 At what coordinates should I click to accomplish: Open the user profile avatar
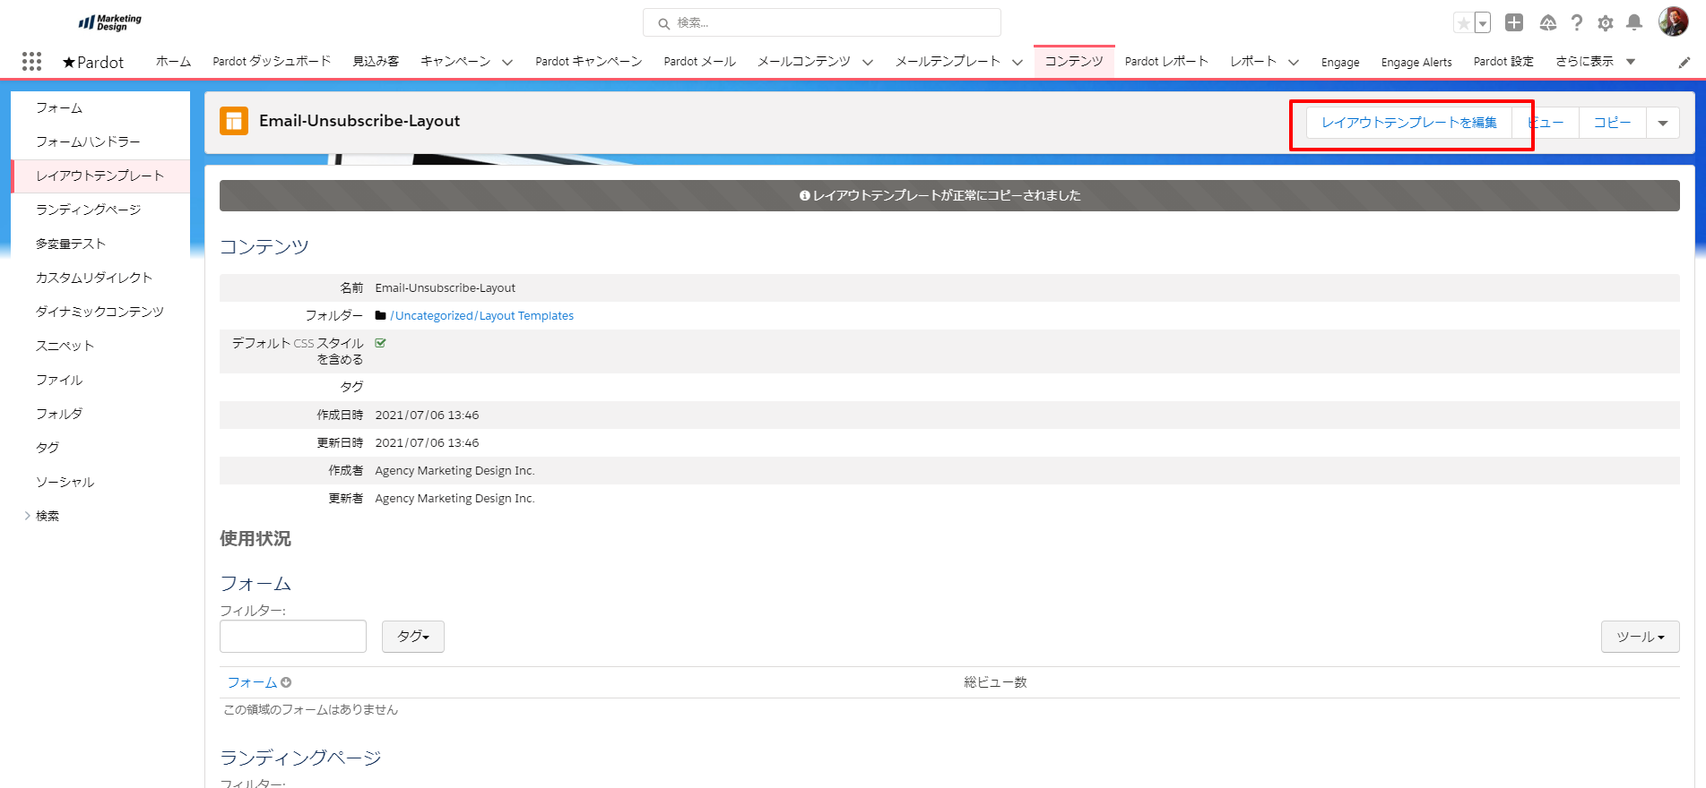[x=1673, y=22]
